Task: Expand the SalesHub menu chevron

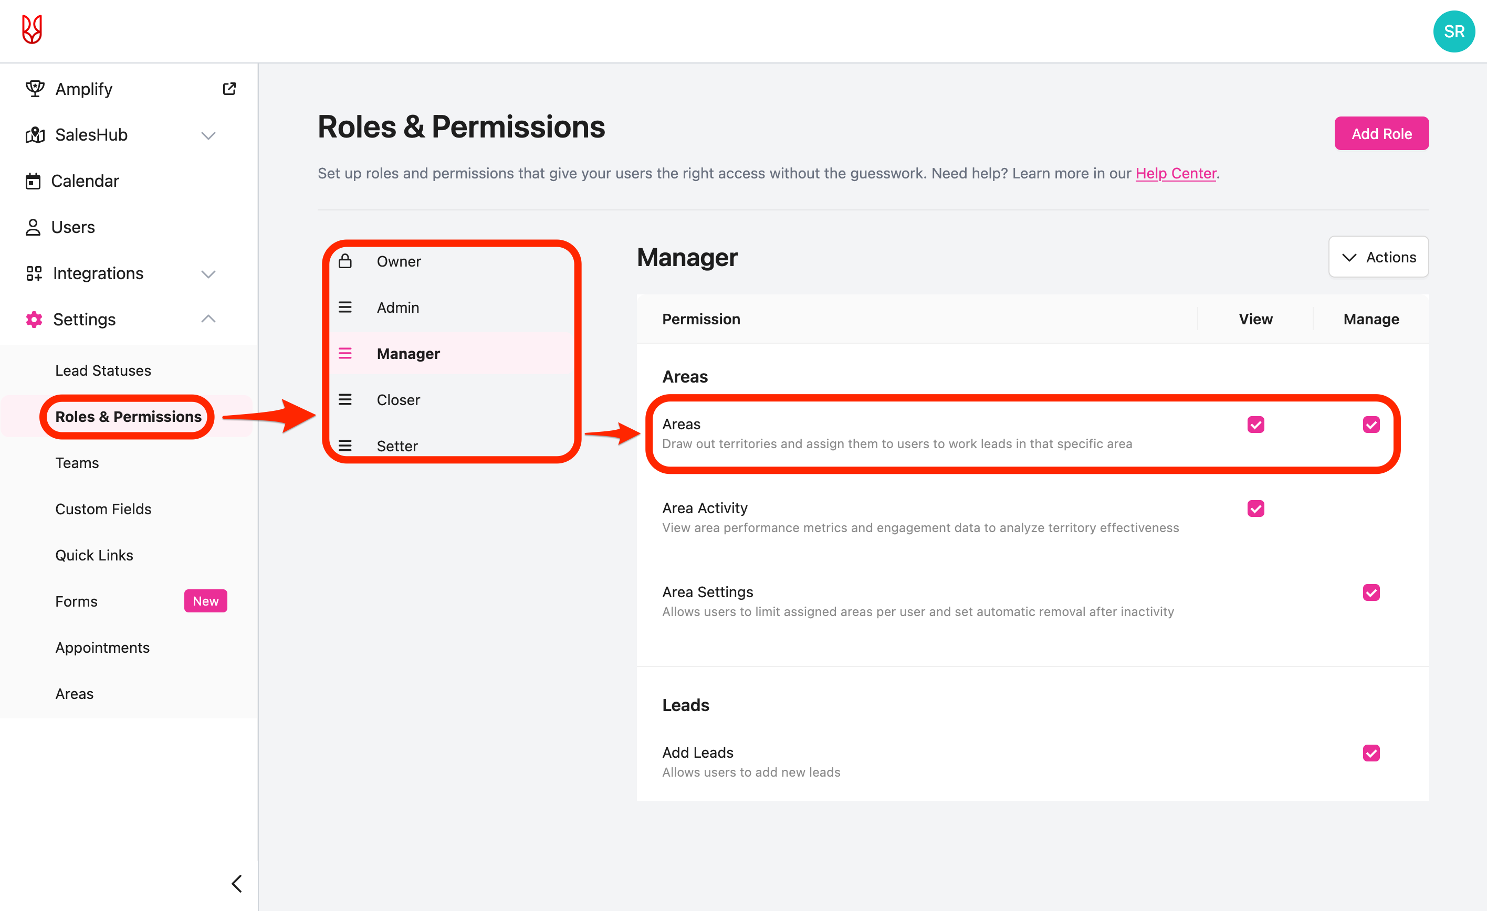Action: click(208, 135)
